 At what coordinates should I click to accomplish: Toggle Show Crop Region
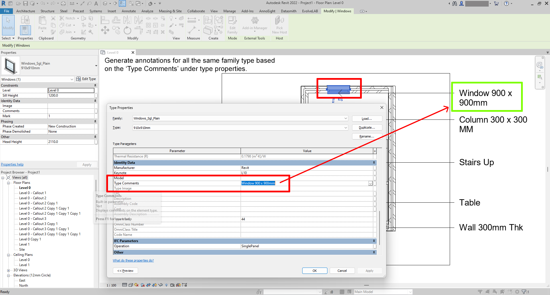(155, 285)
